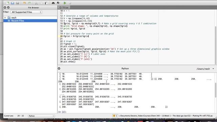Click the Save All disk icon
The width and height of the screenshot is (217, 122).
pos(18,3)
